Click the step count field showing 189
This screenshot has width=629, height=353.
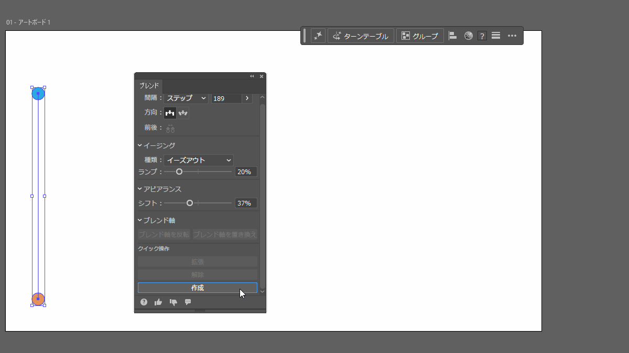click(226, 98)
